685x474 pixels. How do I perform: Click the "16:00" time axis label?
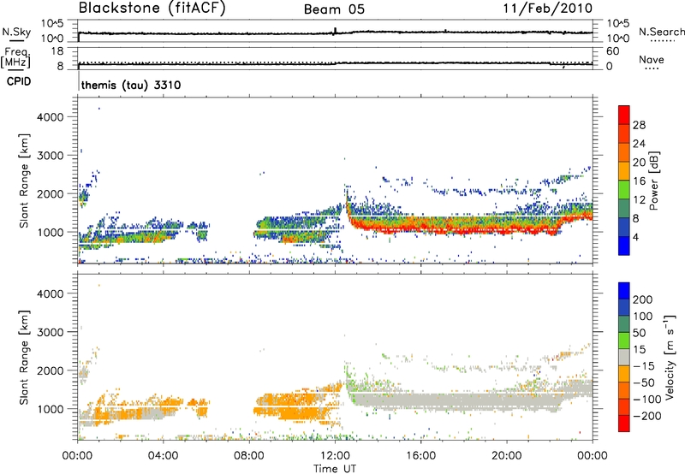pos(420,456)
